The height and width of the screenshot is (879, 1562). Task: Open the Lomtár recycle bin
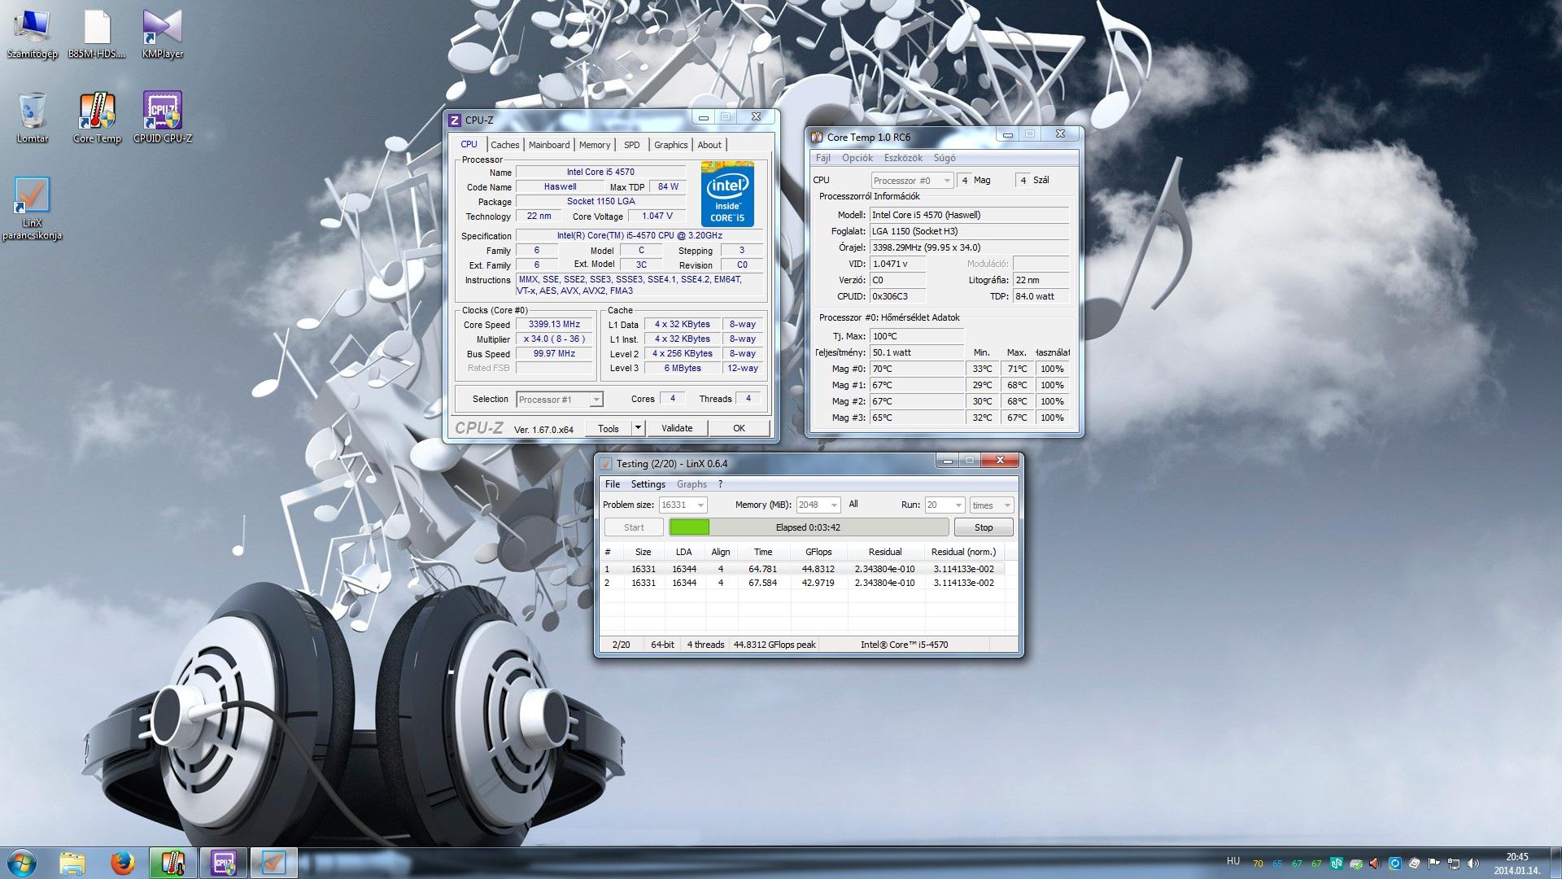point(32,113)
